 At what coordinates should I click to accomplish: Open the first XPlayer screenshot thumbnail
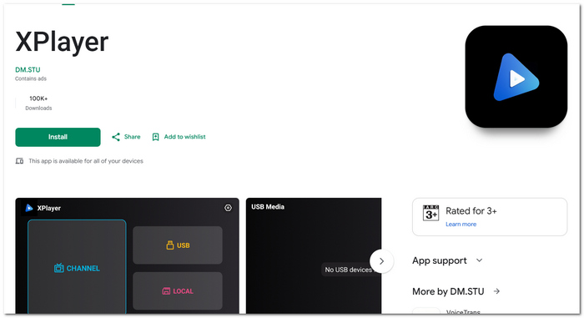[127, 255]
